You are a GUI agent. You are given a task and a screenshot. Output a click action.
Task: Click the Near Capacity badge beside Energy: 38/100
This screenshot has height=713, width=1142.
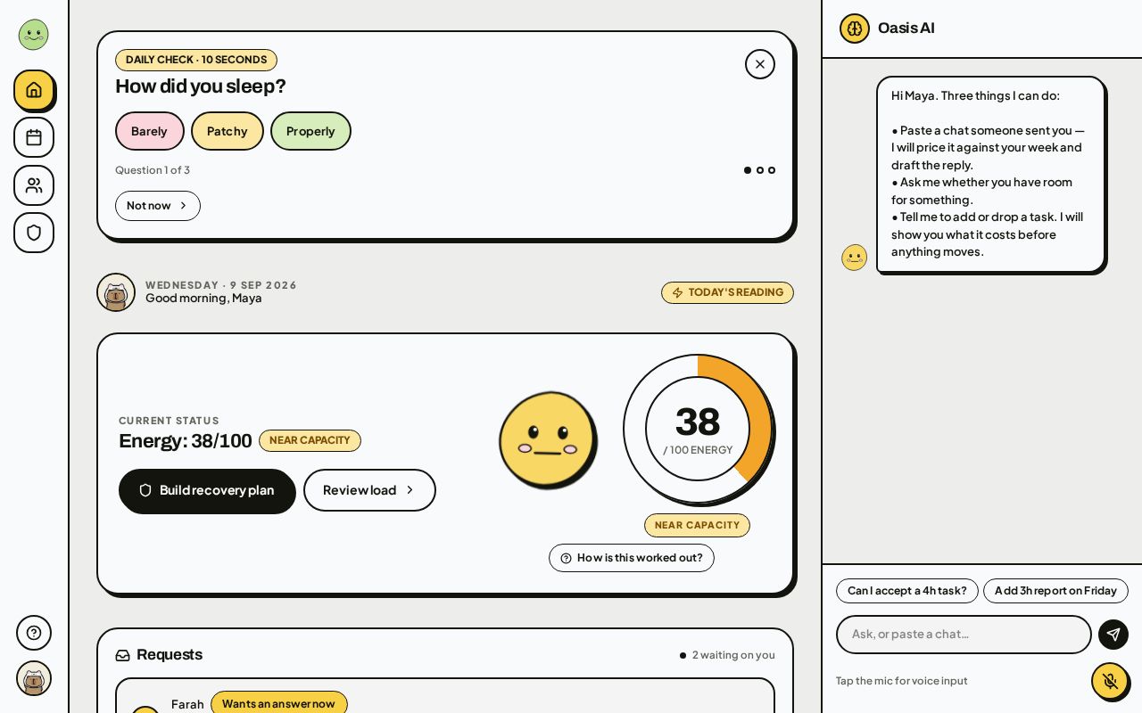tap(310, 440)
